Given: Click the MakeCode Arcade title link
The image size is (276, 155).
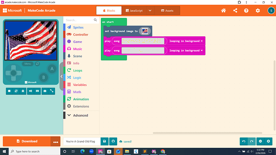Looking at the screenshot, I should click(42, 10).
